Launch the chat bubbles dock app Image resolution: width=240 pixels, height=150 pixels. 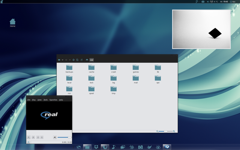click(123, 147)
